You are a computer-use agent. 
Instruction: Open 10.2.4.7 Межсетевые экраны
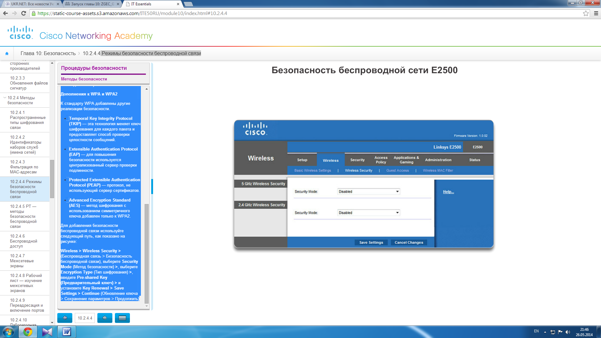click(25, 261)
